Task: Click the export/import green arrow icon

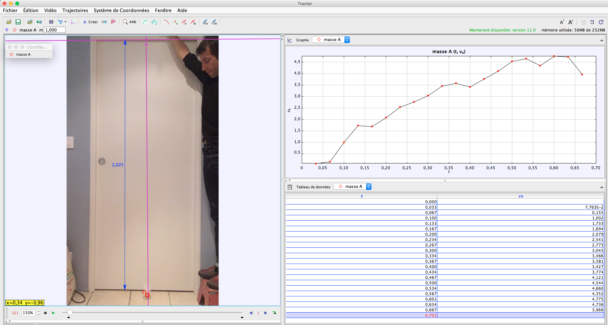Action: pyautogui.click(x=39, y=22)
